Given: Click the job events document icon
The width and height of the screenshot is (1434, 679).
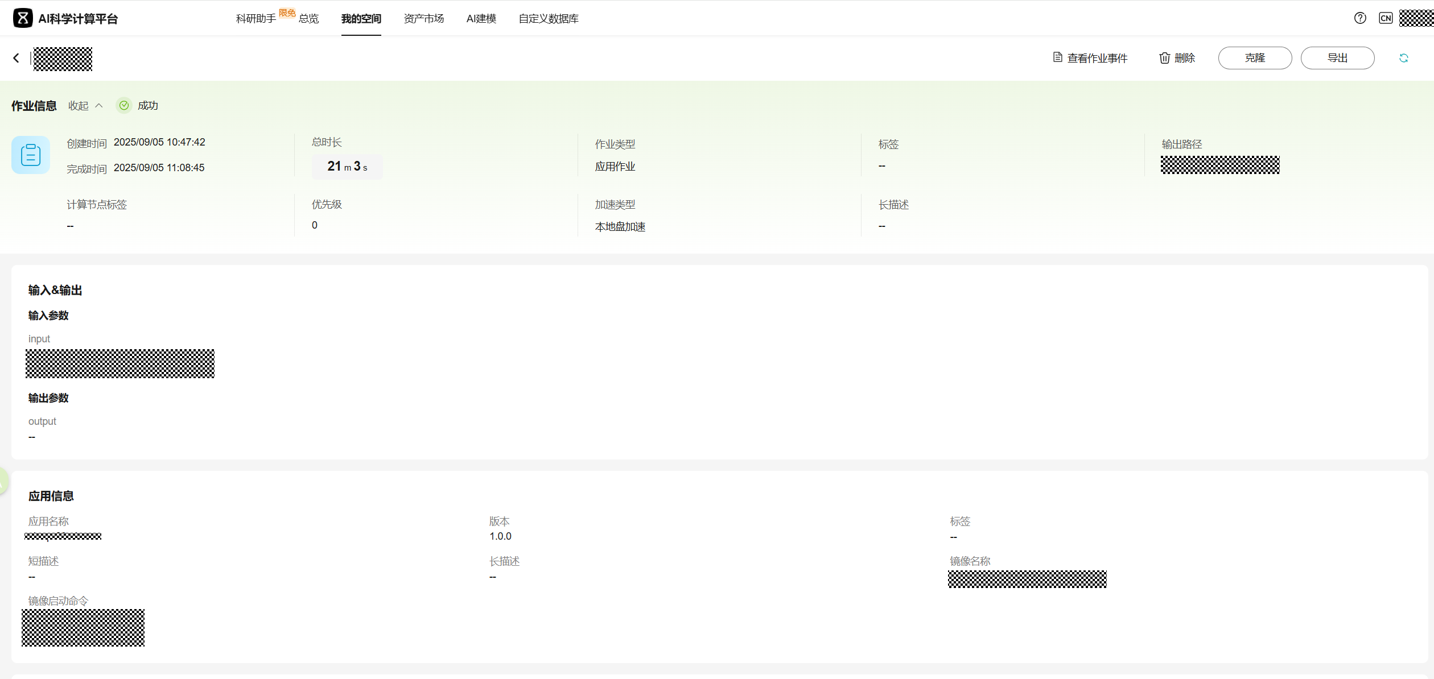Looking at the screenshot, I should 1057,57.
